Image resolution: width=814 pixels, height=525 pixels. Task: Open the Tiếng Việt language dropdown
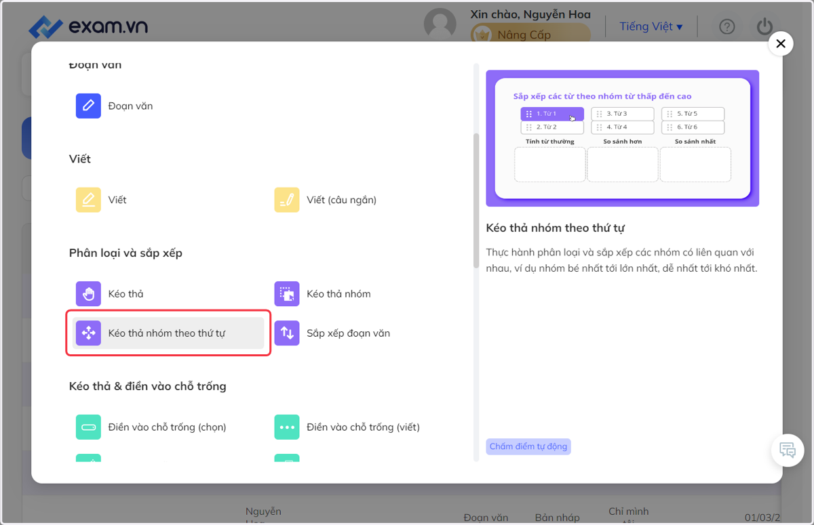(x=651, y=26)
